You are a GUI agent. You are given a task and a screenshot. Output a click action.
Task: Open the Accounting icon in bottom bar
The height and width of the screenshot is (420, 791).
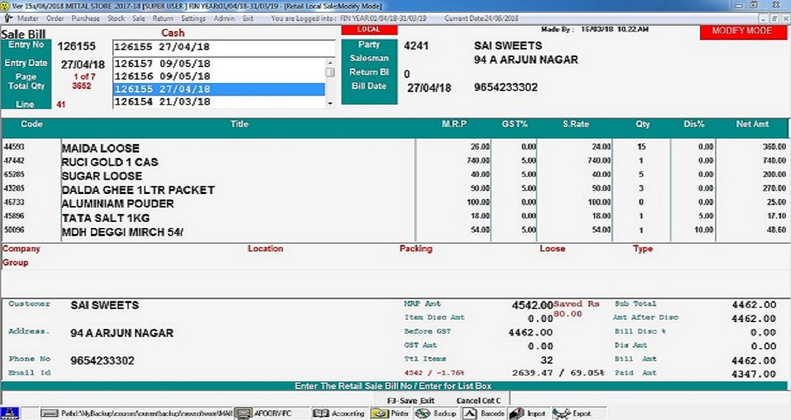pos(320,414)
